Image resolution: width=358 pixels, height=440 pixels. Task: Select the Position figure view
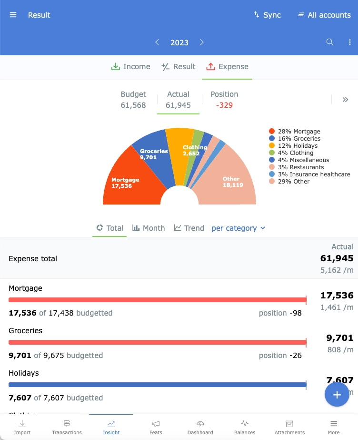[x=224, y=100]
